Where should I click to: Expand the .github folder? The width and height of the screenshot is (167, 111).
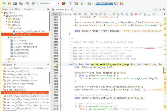[6, 19]
